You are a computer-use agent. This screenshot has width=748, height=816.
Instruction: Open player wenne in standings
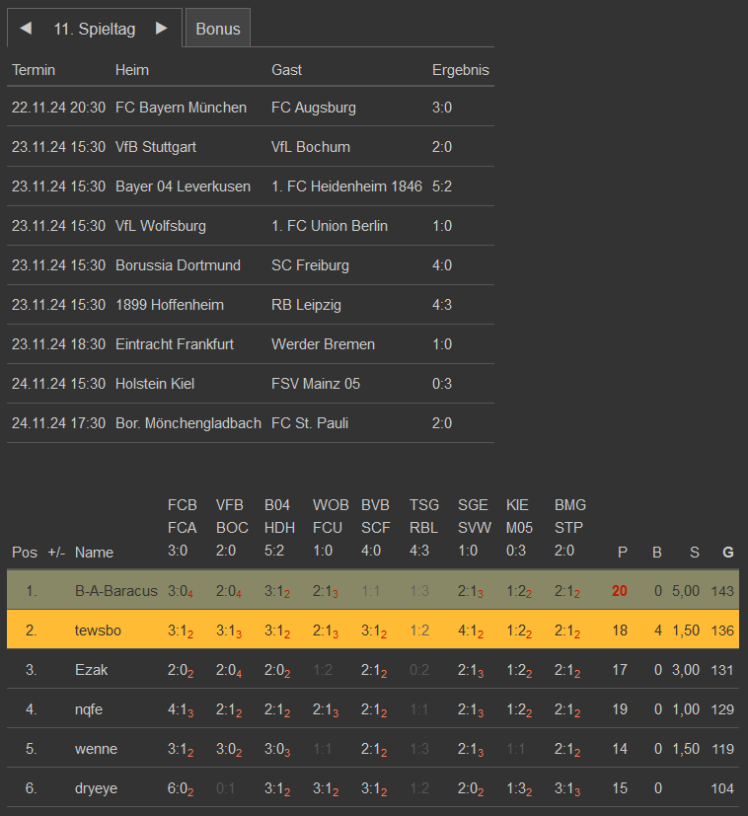96,749
